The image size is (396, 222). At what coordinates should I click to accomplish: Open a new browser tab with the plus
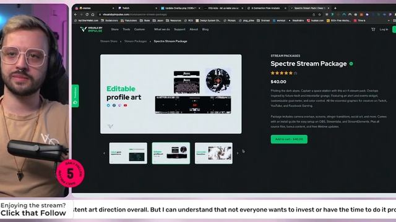[x=335, y=8]
